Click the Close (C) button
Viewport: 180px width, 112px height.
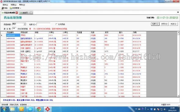tap(174, 24)
